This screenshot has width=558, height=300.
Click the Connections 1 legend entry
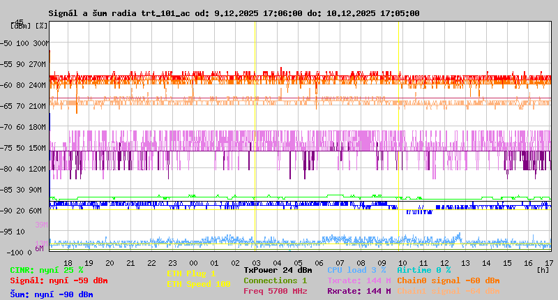275,280
